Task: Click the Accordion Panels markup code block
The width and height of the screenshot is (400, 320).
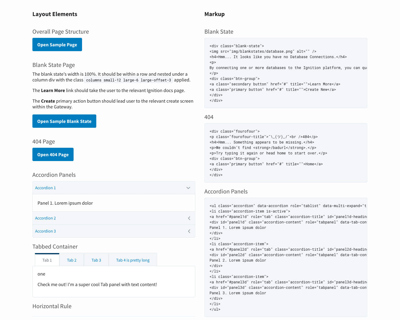Action: tap(286, 257)
